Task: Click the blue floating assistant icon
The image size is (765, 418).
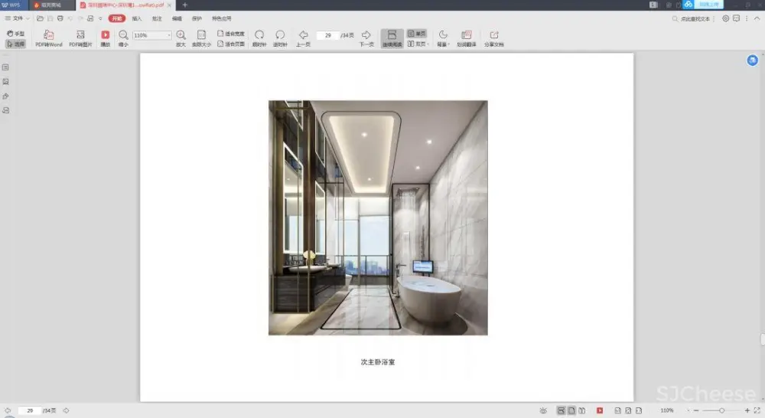Action: click(752, 60)
